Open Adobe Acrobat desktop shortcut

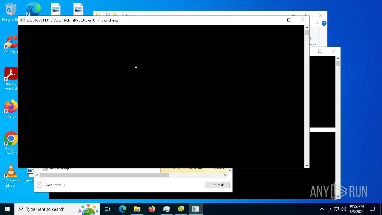tap(11, 79)
